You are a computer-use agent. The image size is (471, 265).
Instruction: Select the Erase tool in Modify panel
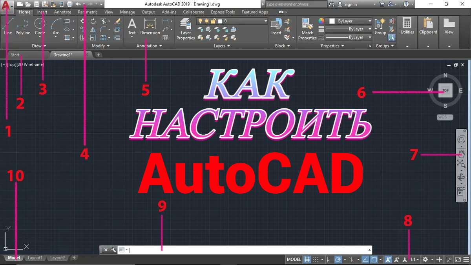pyautogui.click(x=117, y=21)
